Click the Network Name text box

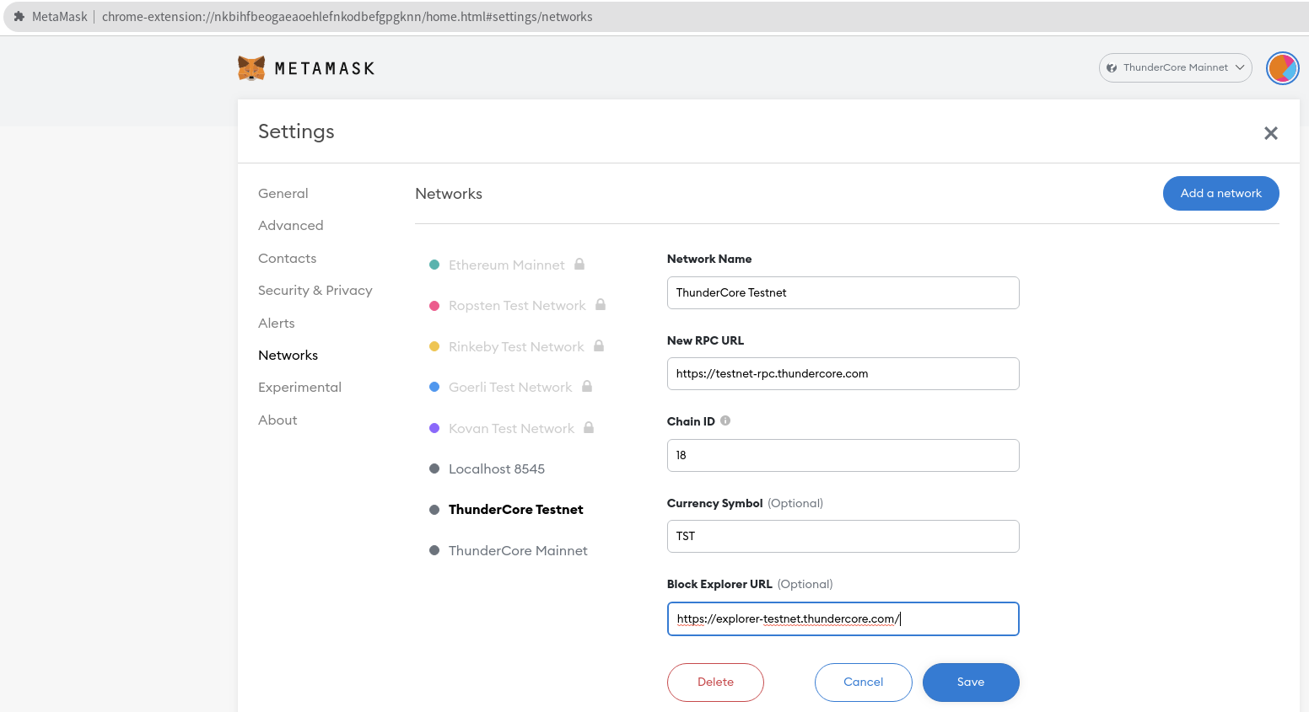pyautogui.click(x=843, y=292)
